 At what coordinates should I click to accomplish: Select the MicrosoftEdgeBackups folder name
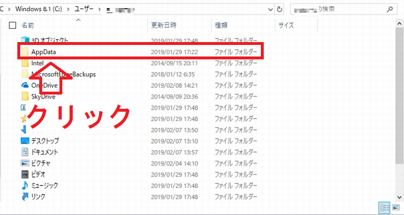(63, 74)
